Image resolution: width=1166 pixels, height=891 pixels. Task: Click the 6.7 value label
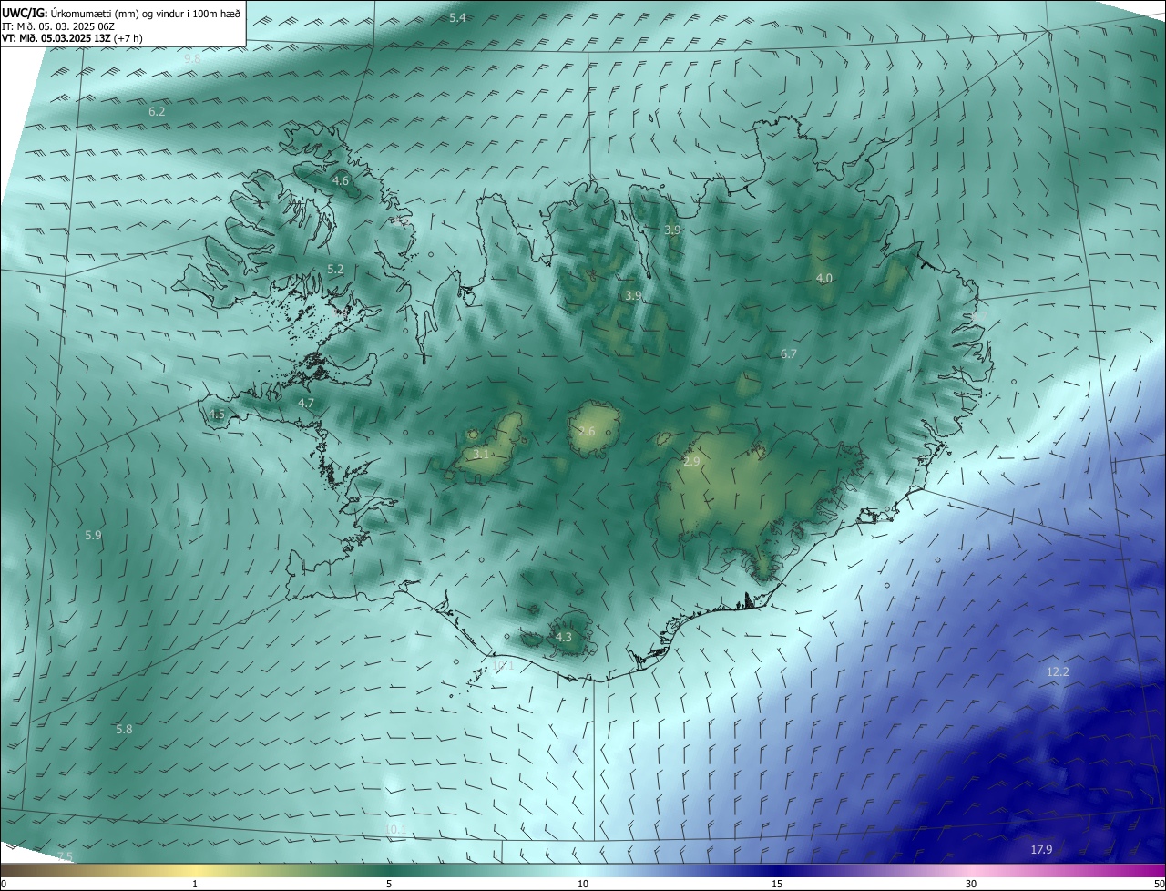tap(789, 354)
